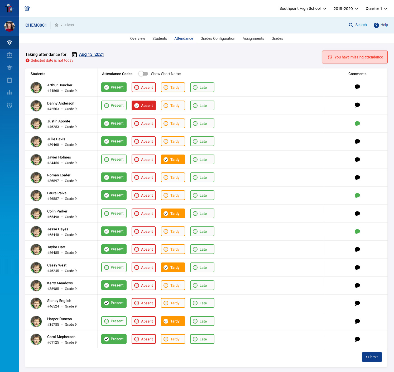The image size is (394, 372).
Task: Click the Help question mark icon
Action: pyautogui.click(x=376, y=25)
